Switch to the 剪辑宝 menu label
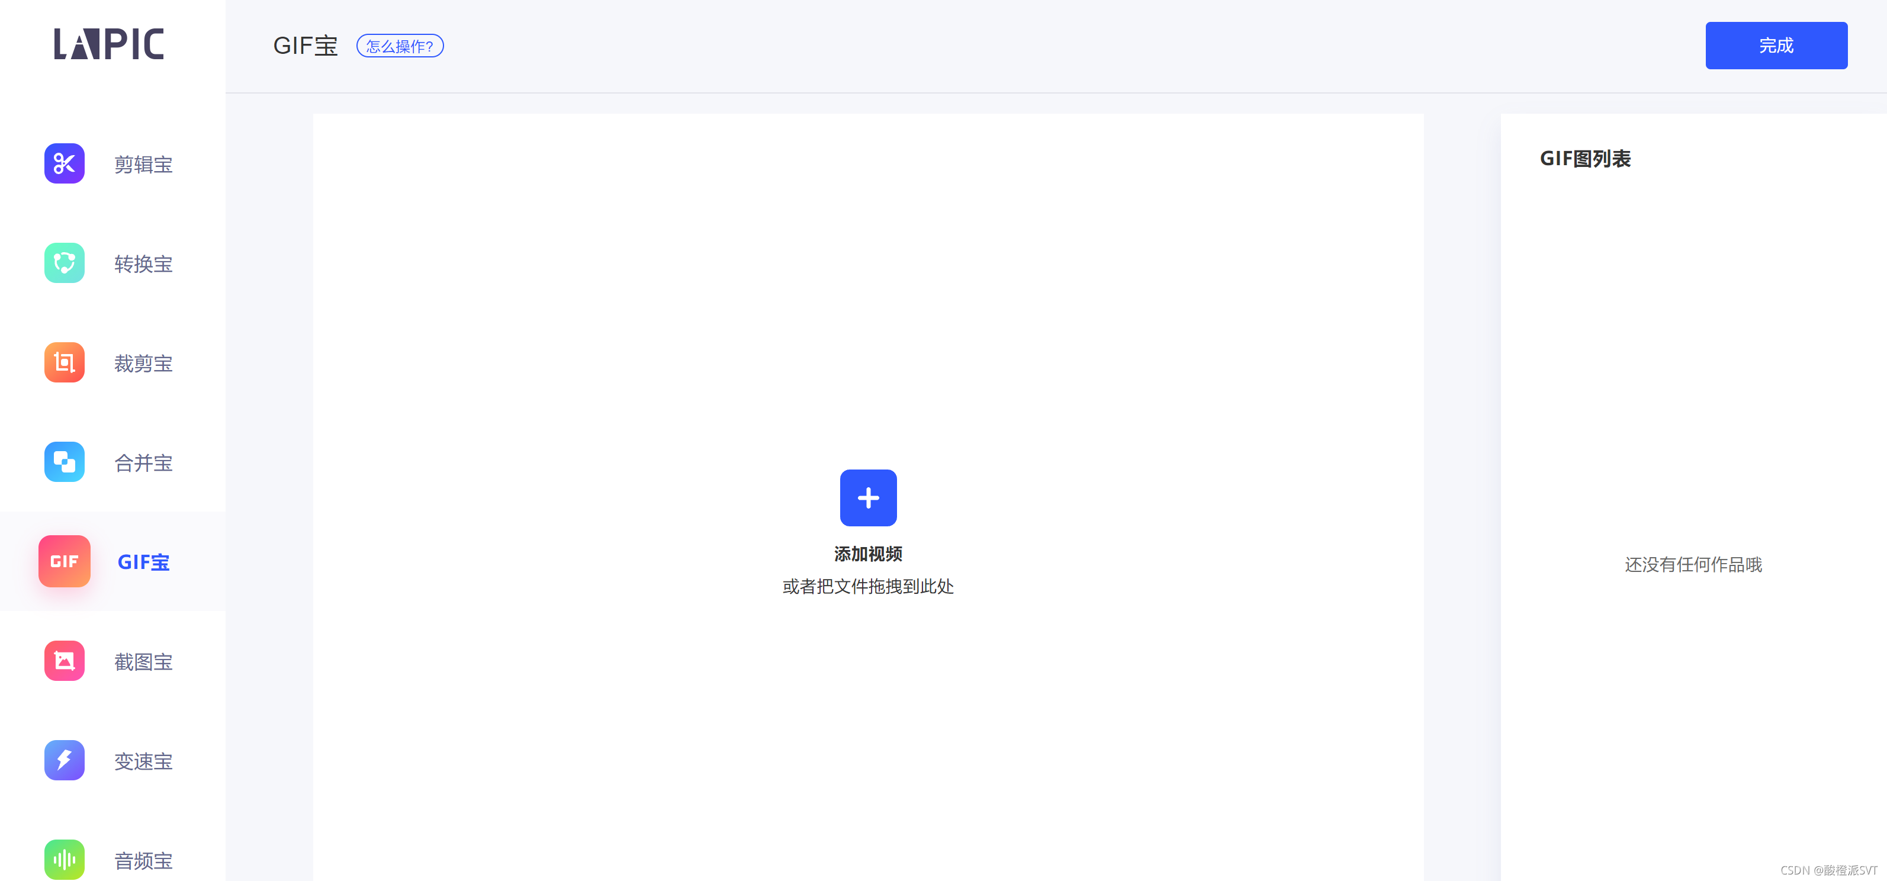 tap(143, 164)
